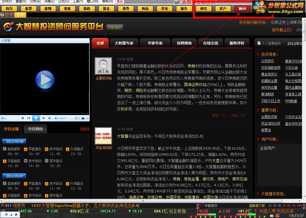The width and height of the screenshot is (306, 218).
Task: Switch to the 投顾视角 tab
Action: (x=184, y=43)
